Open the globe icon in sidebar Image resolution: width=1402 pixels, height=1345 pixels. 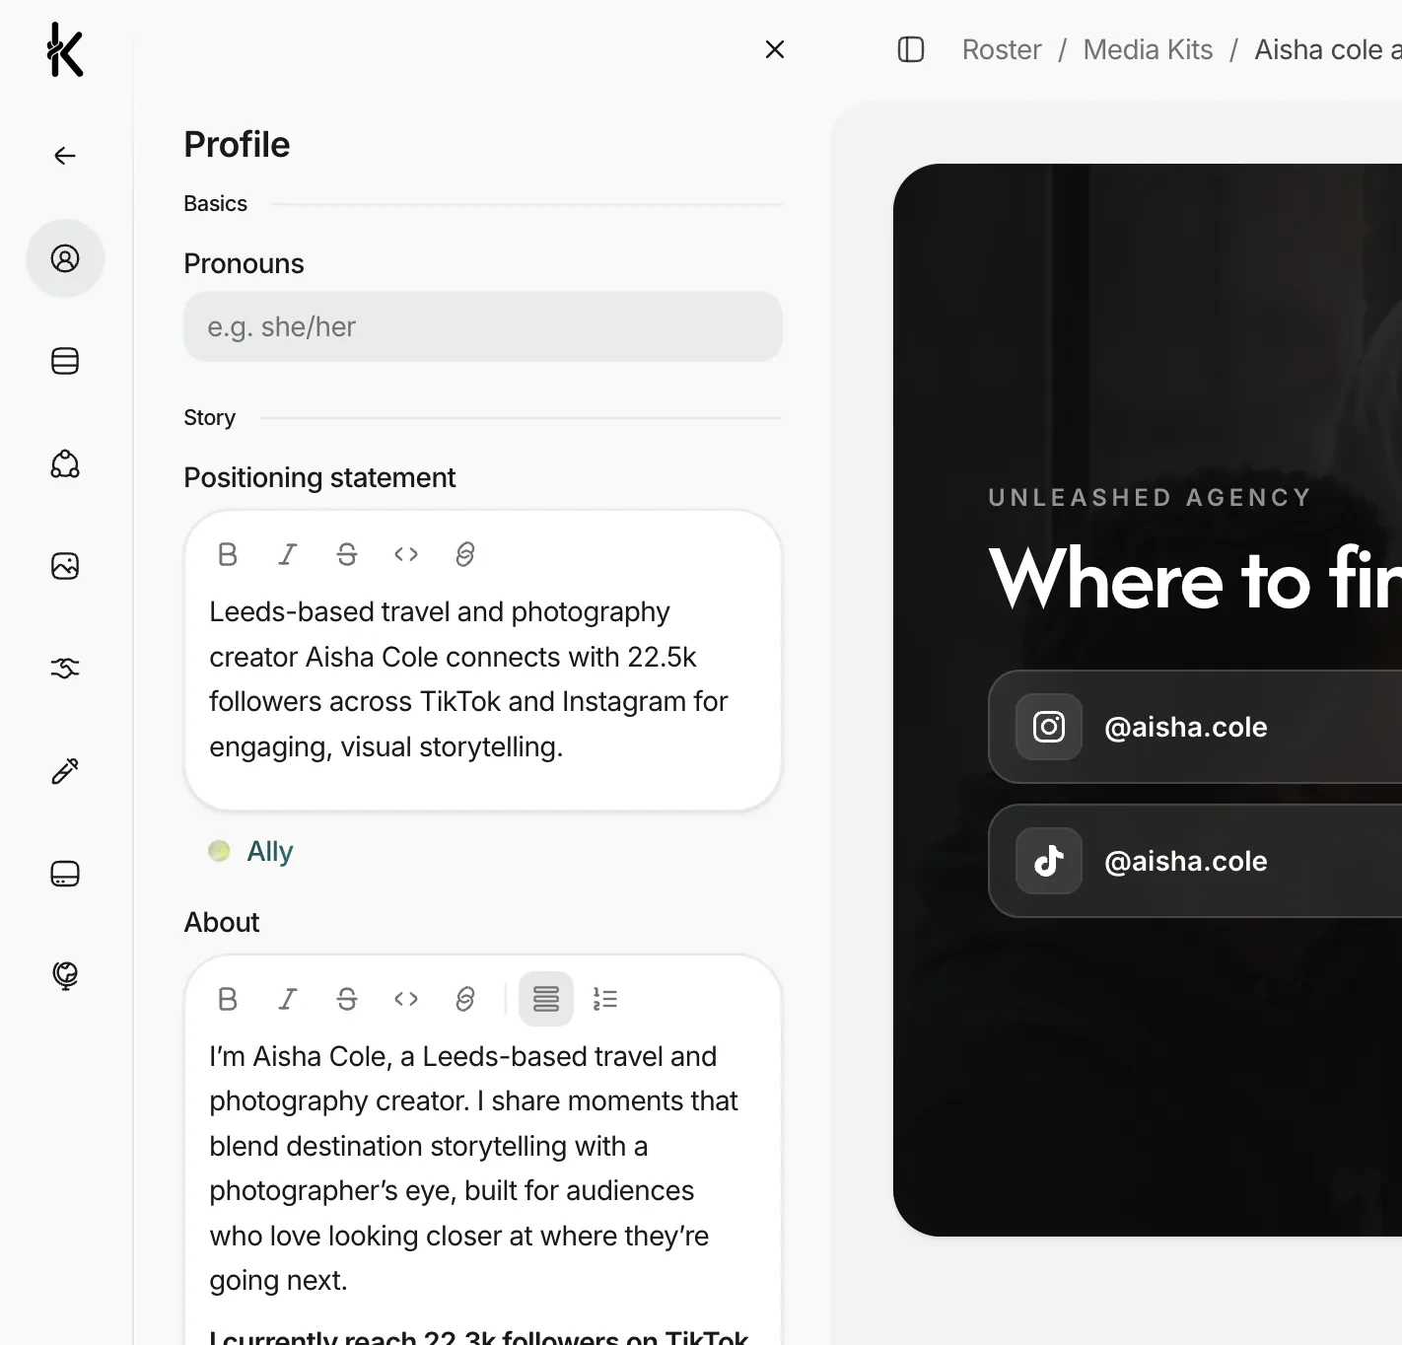pos(65,975)
